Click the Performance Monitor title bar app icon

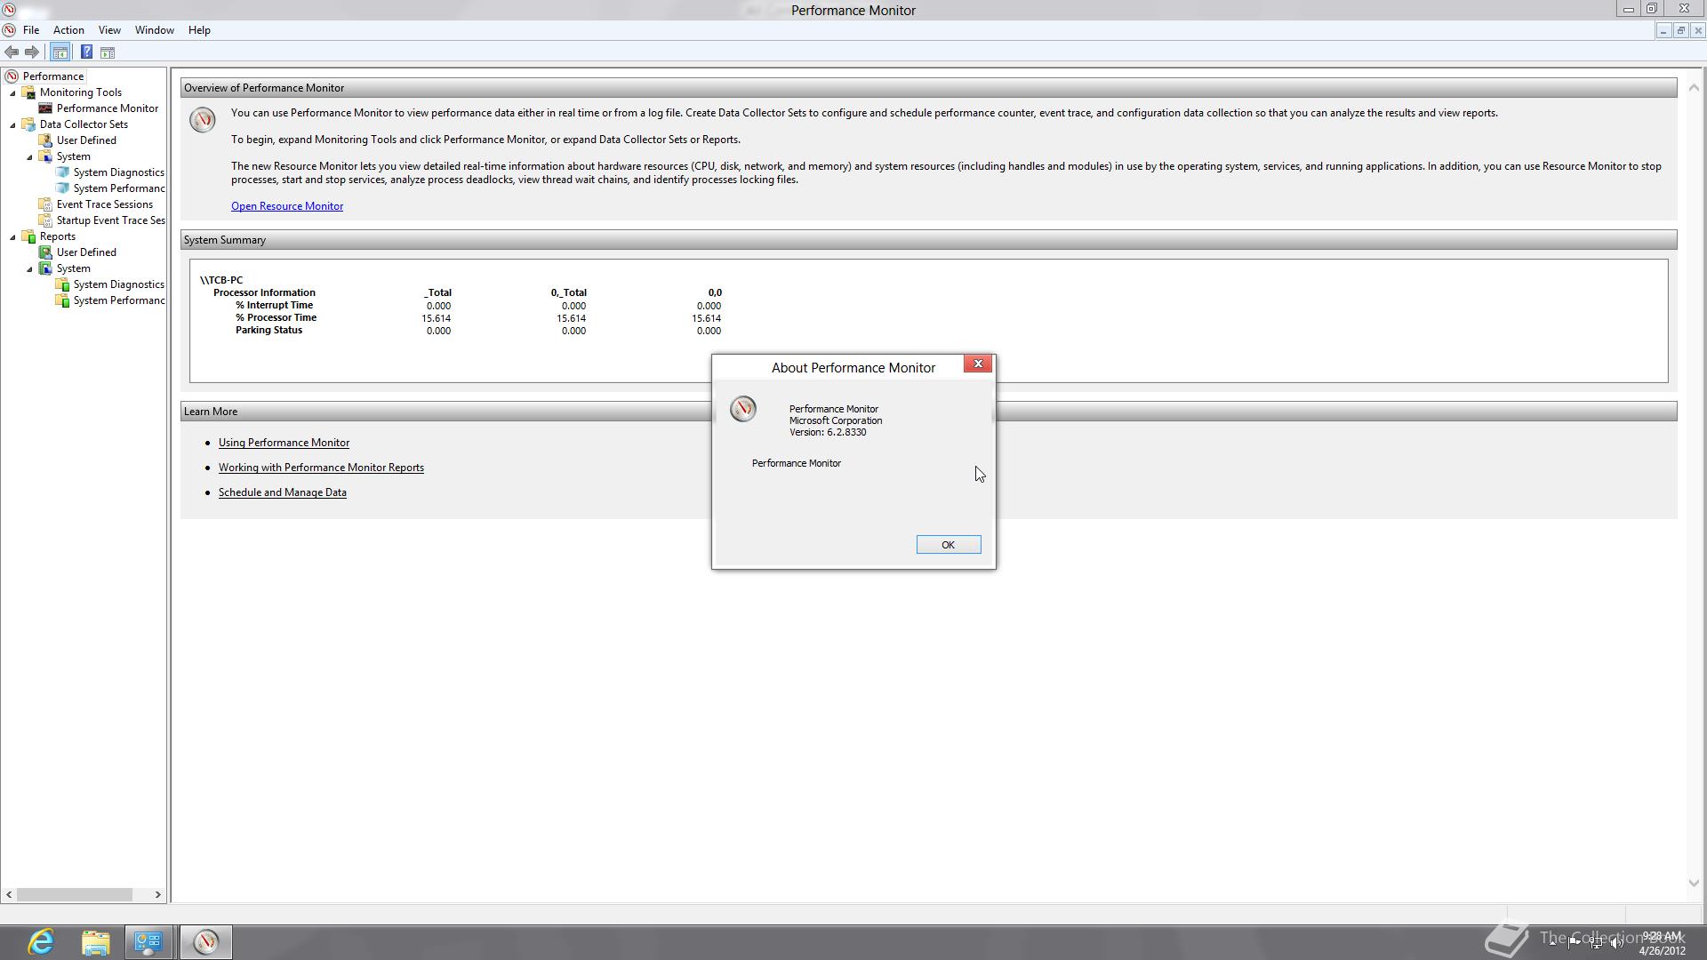click(8, 10)
